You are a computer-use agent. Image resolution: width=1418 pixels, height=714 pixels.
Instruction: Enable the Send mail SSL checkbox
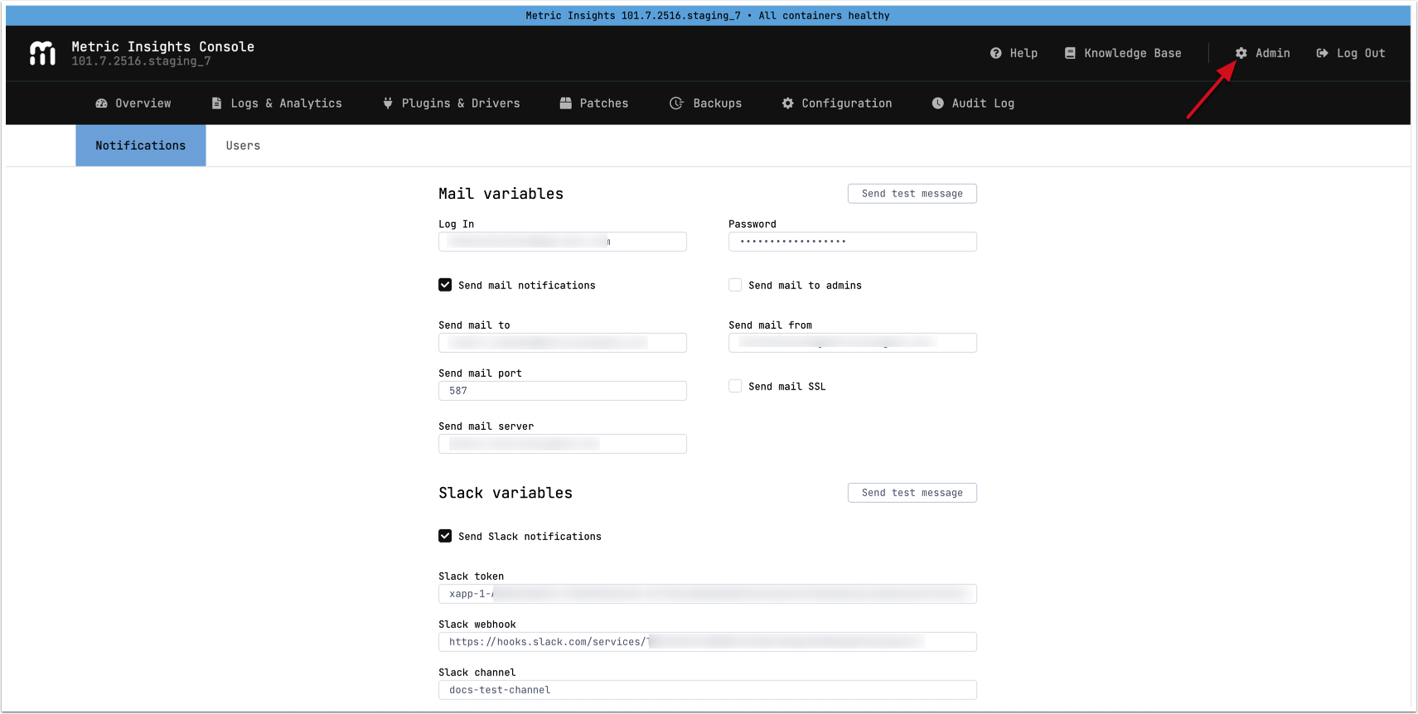(735, 386)
